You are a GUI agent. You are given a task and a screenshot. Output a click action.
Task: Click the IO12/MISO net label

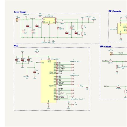[x=62, y=69]
